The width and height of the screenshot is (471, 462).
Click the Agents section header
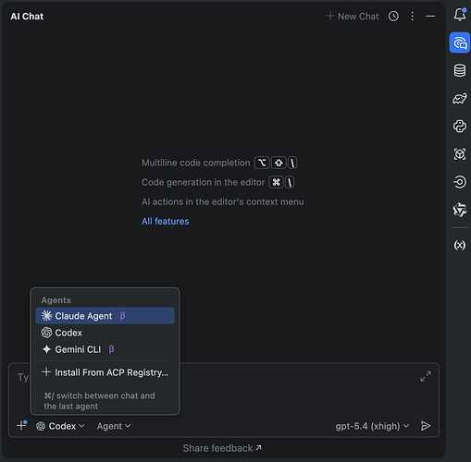(56, 300)
